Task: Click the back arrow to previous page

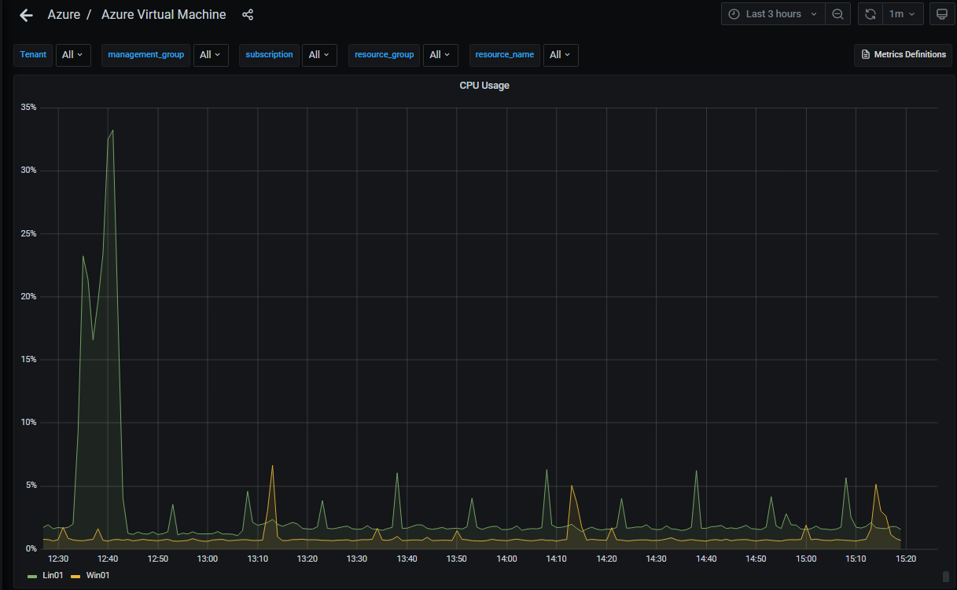Action: point(26,14)
